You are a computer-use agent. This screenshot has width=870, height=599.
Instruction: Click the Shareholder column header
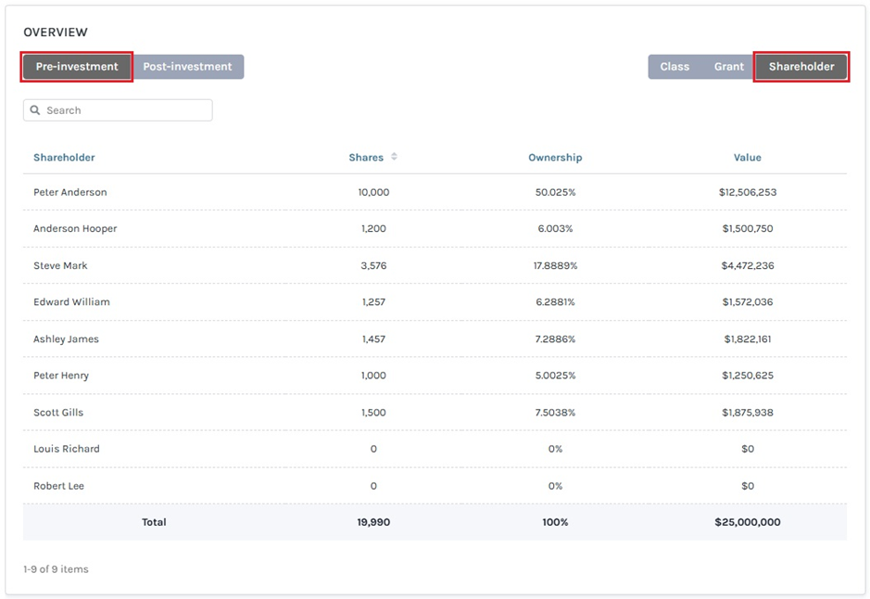[64, 157]
